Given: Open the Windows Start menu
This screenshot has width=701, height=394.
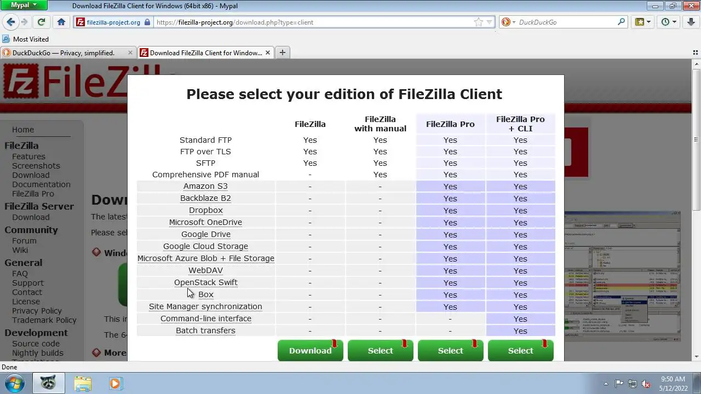Looking at the screenshot, I should 14,383.
